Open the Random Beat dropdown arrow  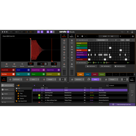(x=107, y=40)
